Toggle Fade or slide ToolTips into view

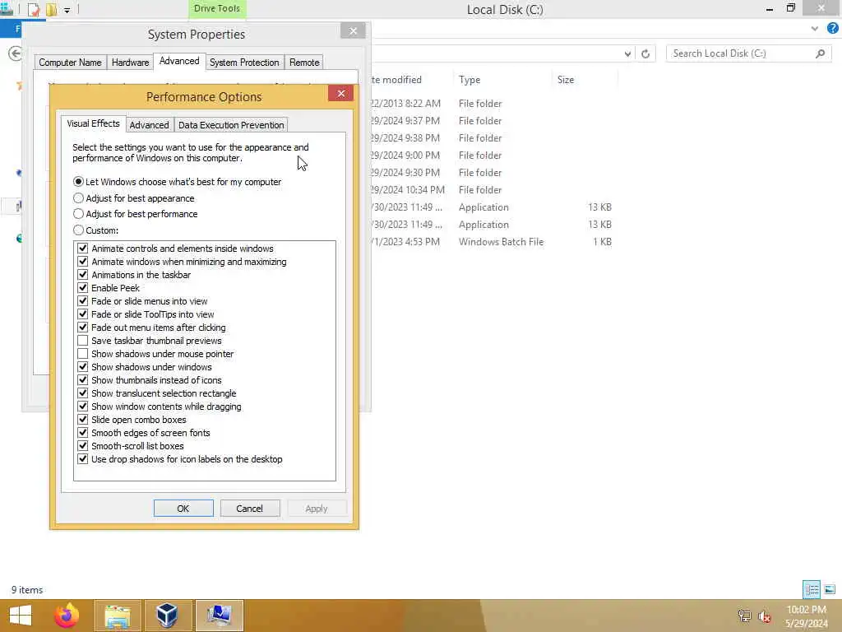[x=83, y=314]
